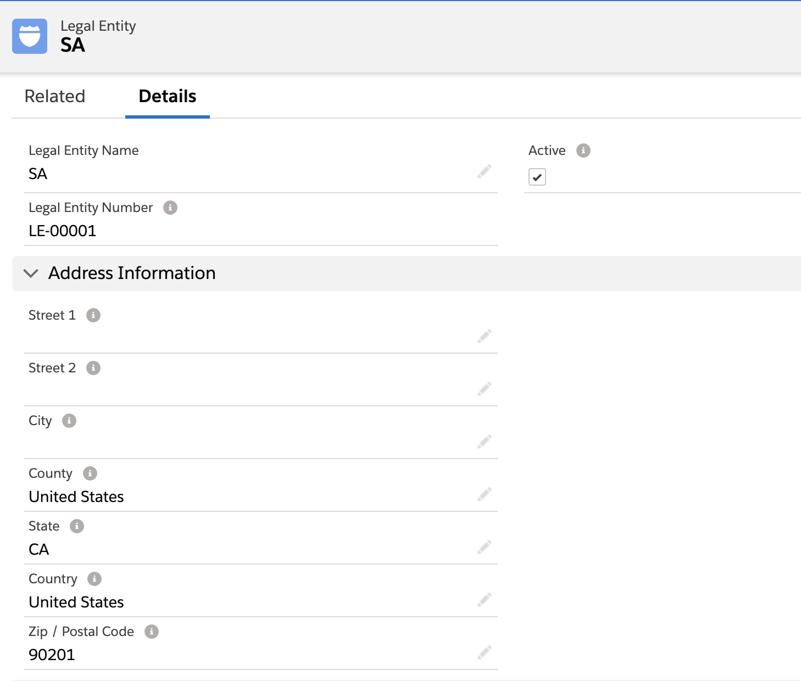801x681 pixels.
Task: Show help icon for Zip / Postal Code
Action: (x=152, y=632)
